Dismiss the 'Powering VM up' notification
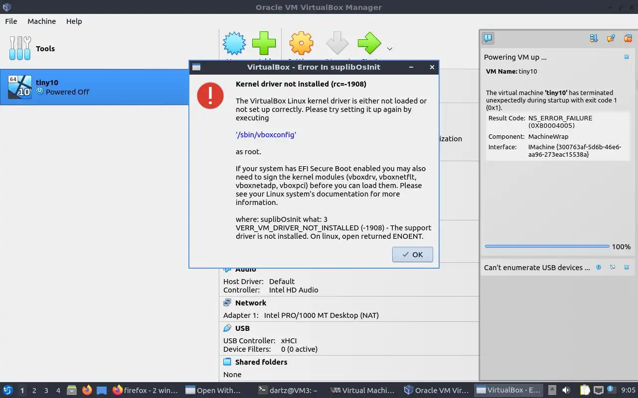The height and width of the screenshot is (398, 638). 627,57
